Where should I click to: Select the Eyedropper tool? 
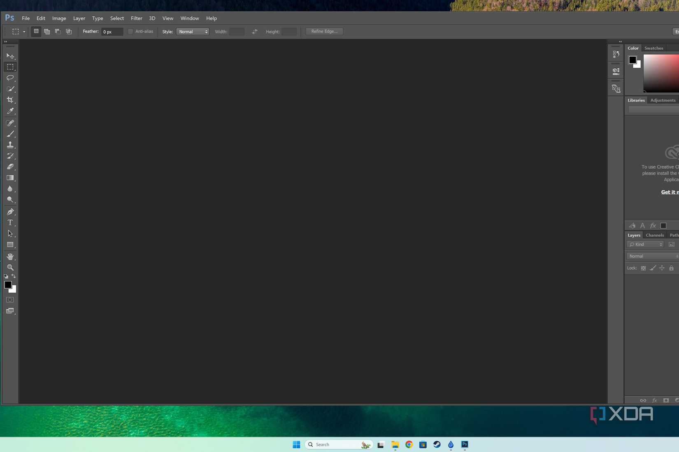coord(10,111)
